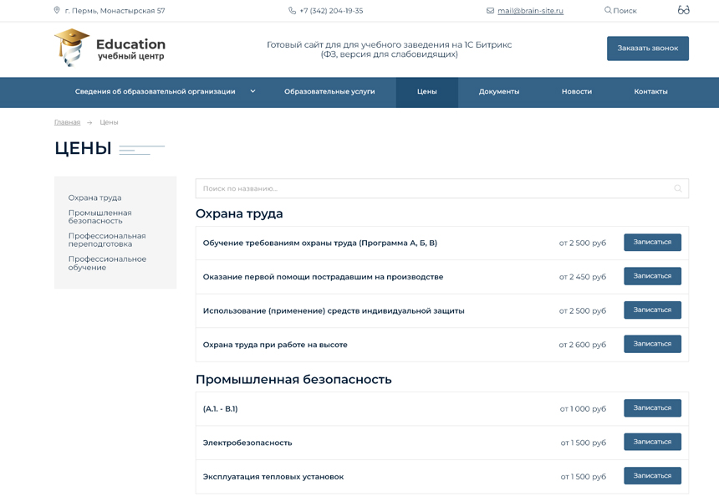The height and width of the screenshot is (502, 719).
Task: Click Записаться for Охрана труда при работе на высоте
Action: 652,344
